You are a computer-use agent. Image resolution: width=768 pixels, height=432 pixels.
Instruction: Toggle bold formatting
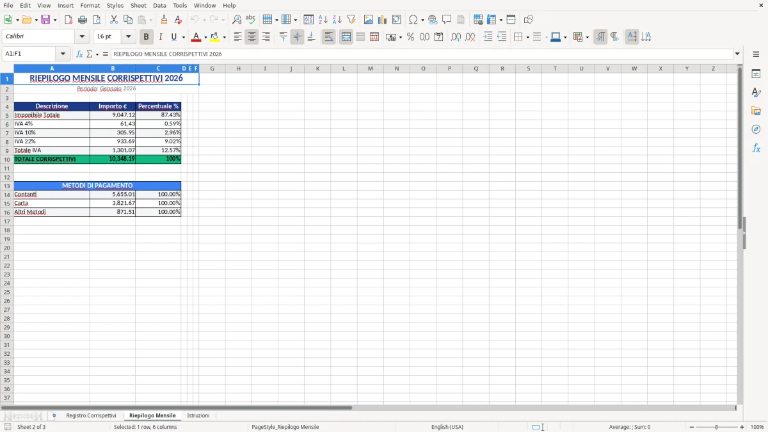[x=146, y=36]
